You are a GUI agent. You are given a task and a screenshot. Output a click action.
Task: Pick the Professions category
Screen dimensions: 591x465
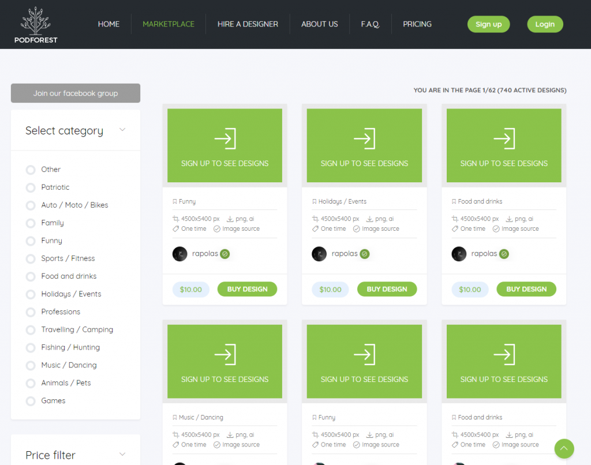pyautogui.click(x=31, y=312)
